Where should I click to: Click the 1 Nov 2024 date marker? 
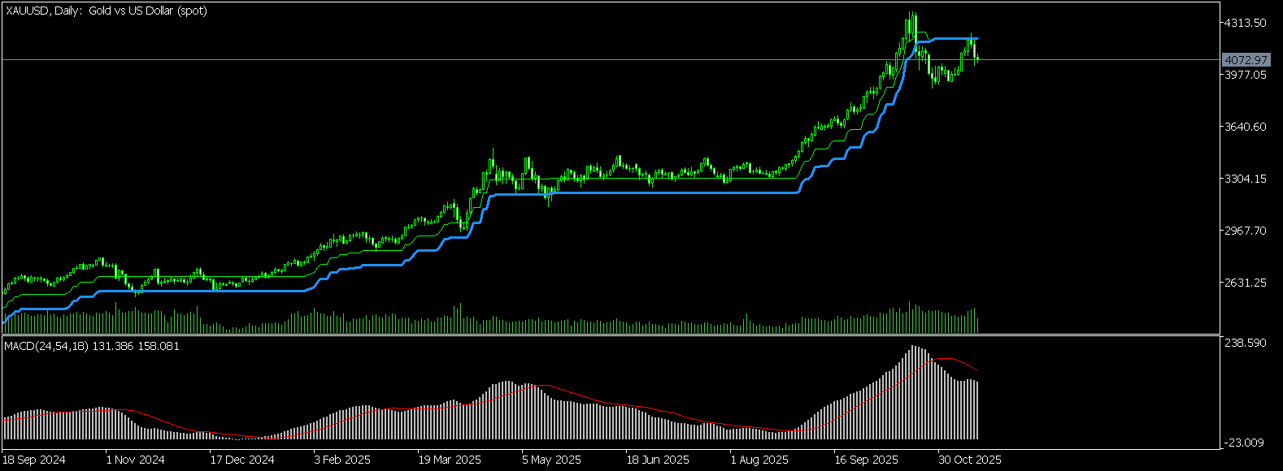[x=135, y=460]
